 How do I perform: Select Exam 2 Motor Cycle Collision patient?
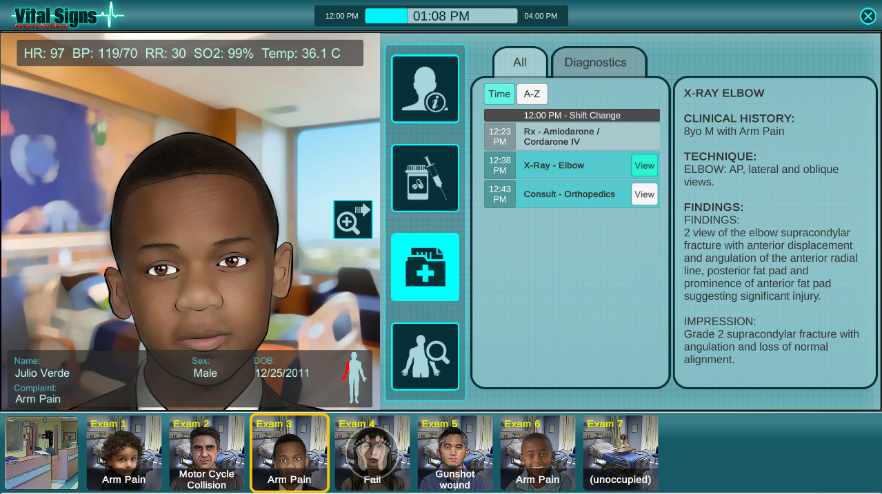(x=206, y=451)
